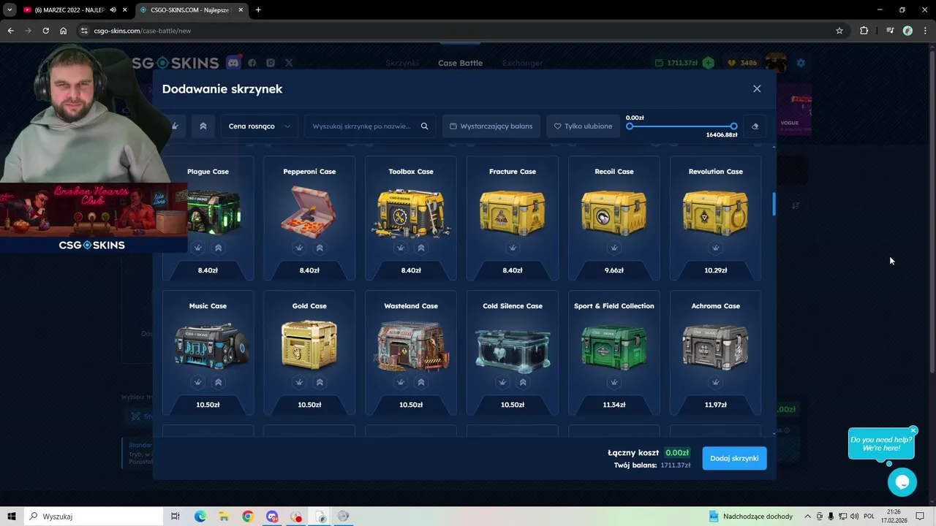Screen dimensions: 936x526
Task: Click the address bar URL
Action: pos(143,31)
